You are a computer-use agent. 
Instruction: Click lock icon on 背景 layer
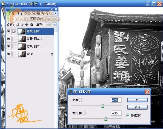pyautogui.click(x=52, y=54)
